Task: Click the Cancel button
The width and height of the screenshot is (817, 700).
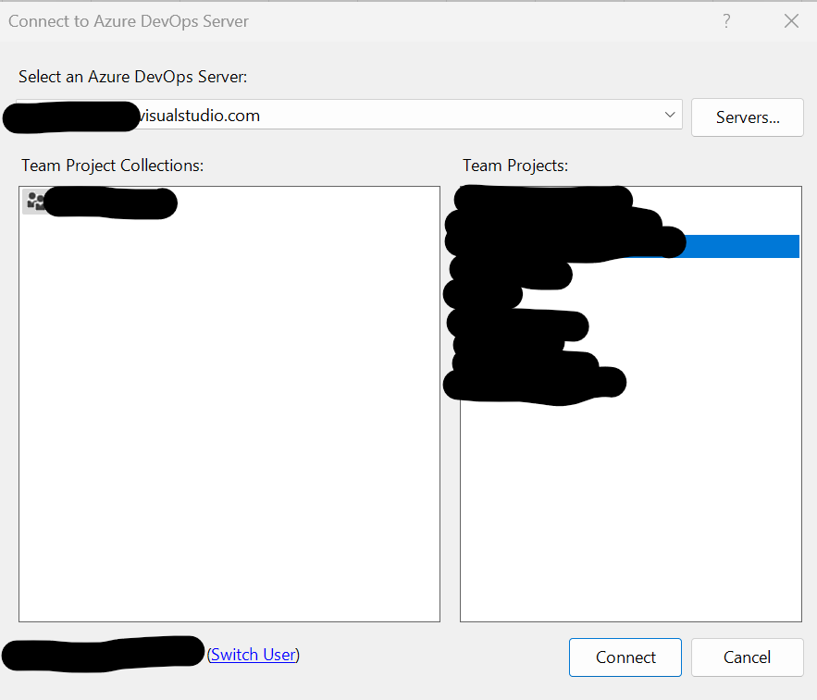Action: click(x=748, y=657)
